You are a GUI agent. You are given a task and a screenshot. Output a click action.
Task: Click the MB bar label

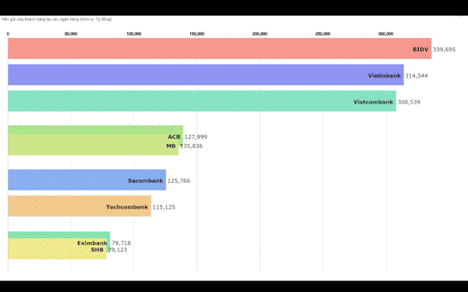click(x=171, y=146)
